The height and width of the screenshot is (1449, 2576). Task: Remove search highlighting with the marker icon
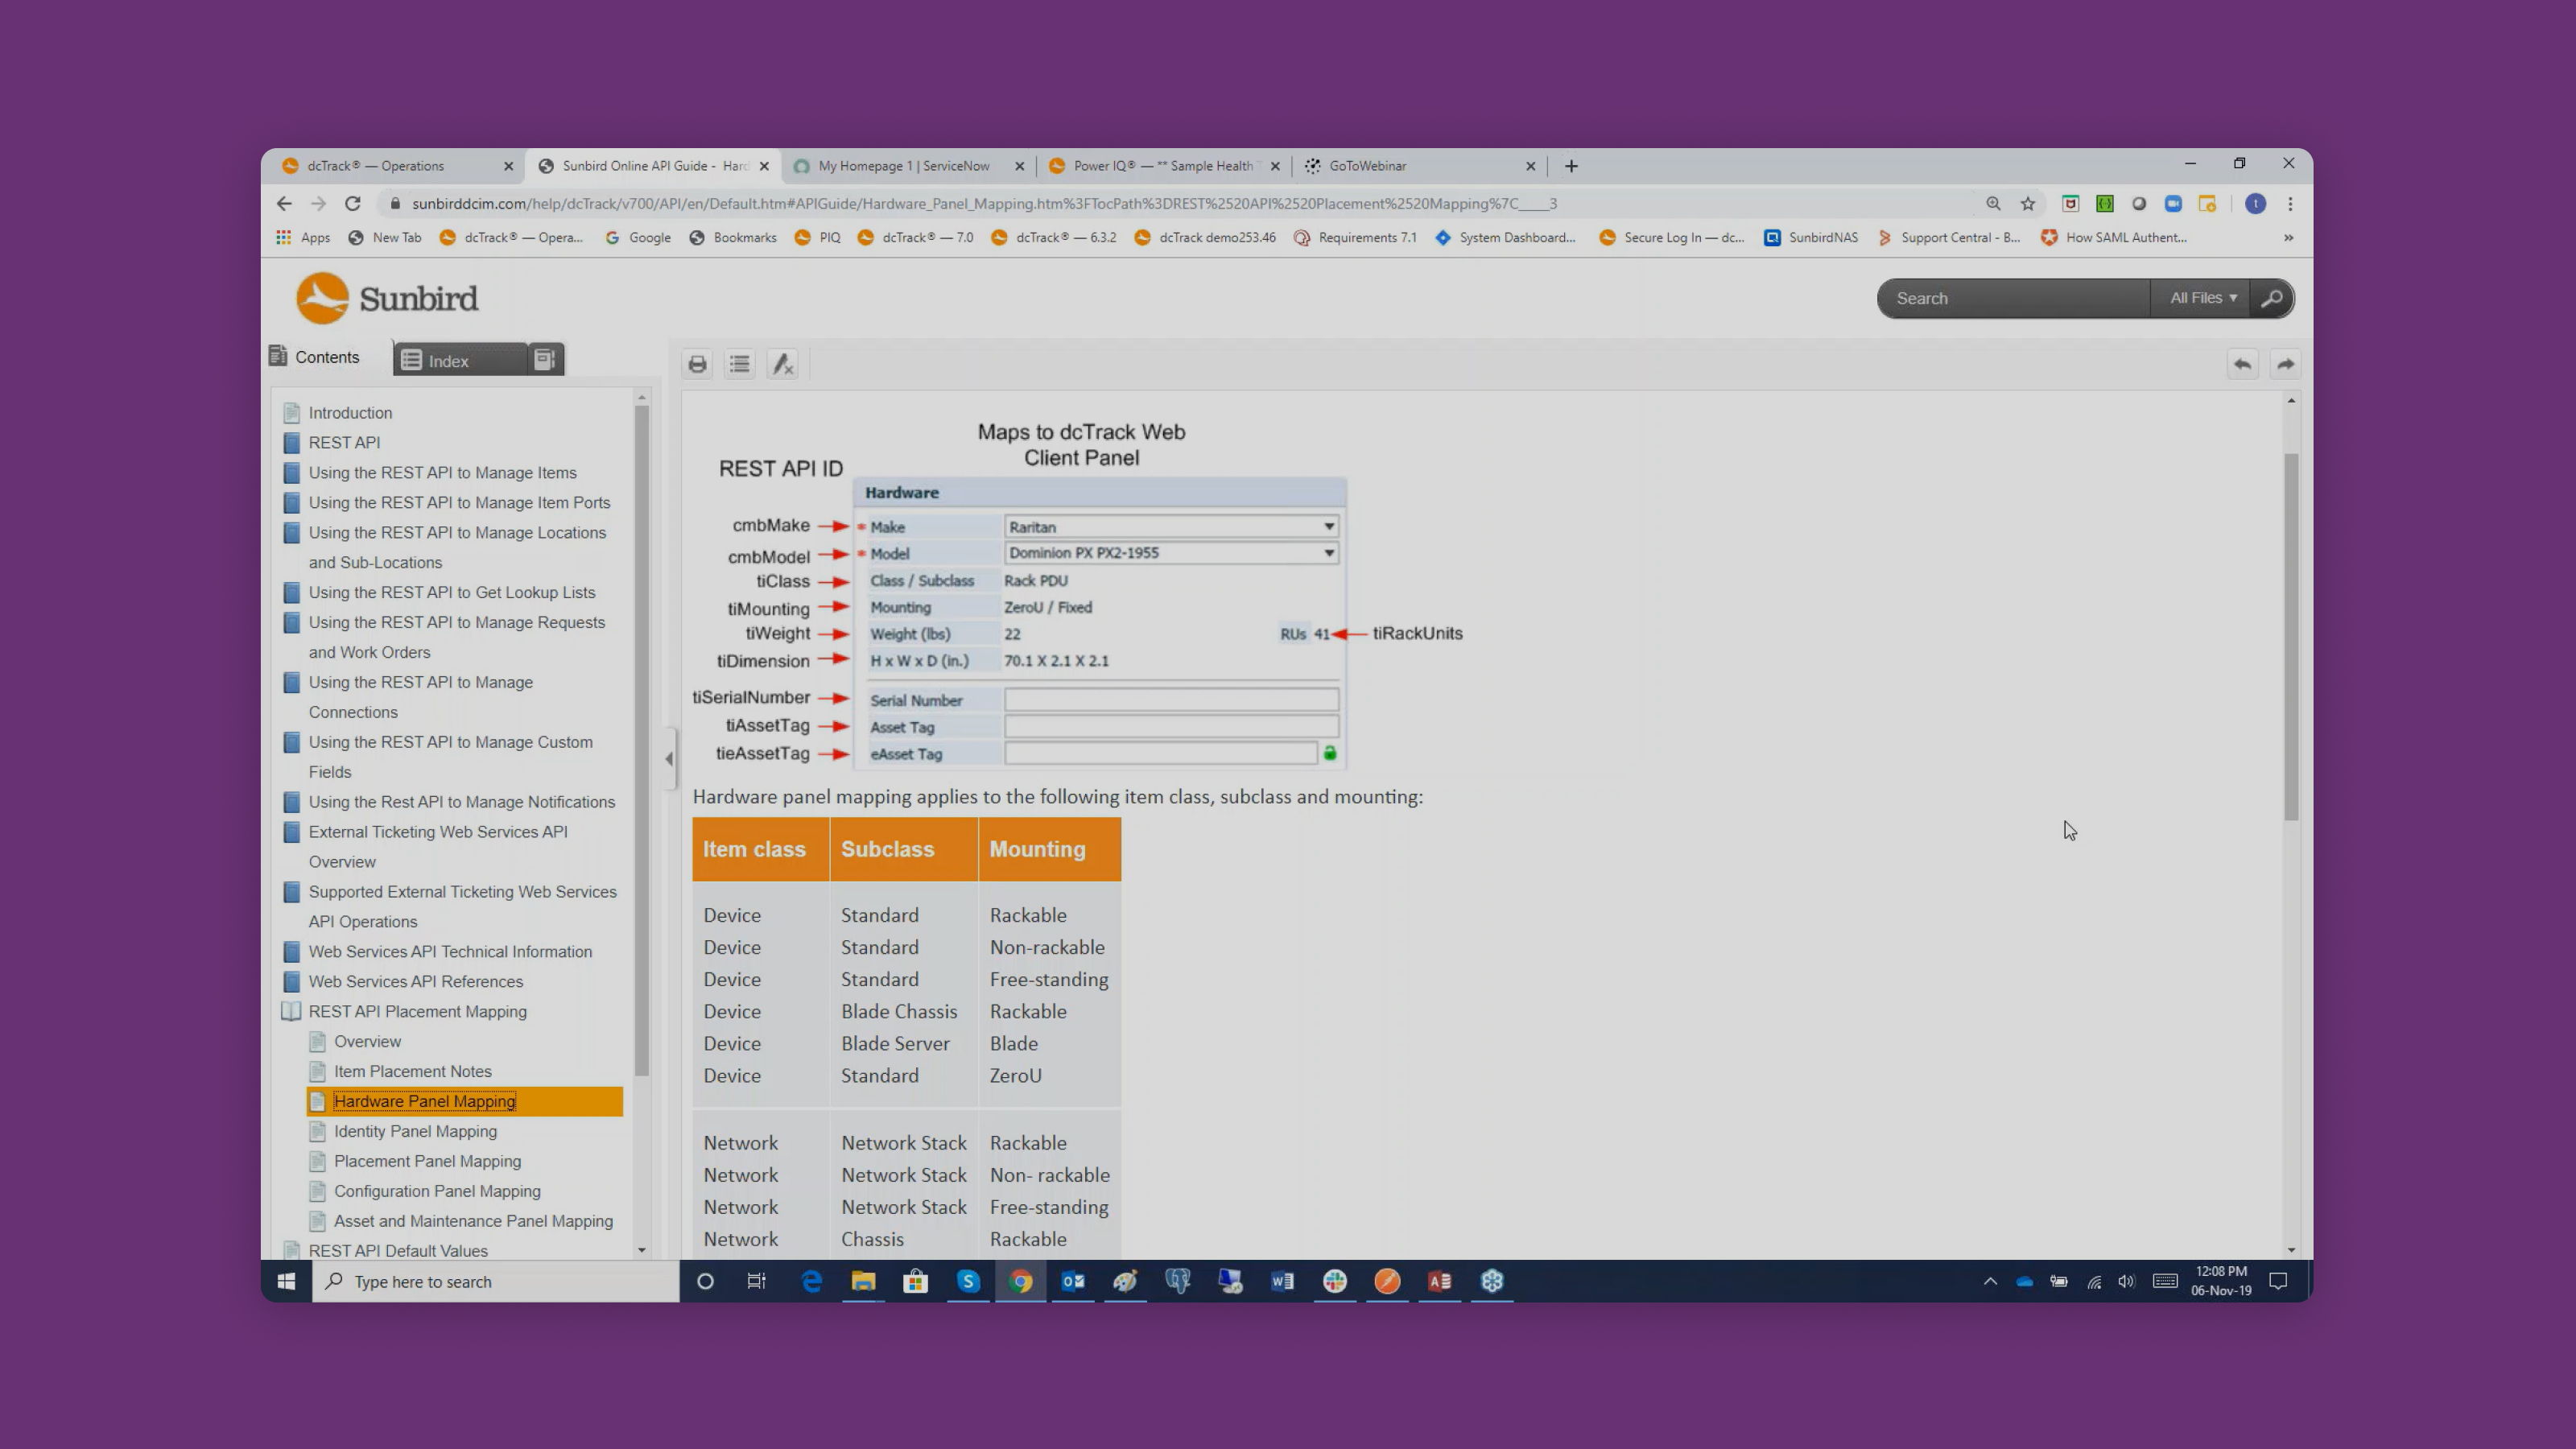(782, 364)
